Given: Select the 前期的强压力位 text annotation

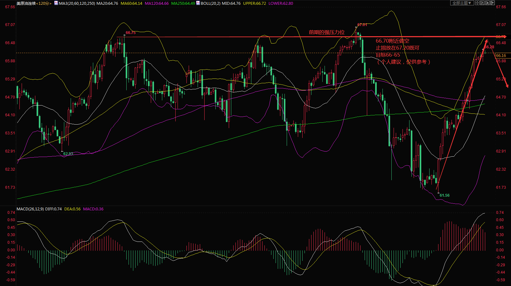Looking at the screenshot, I should pyautogui.click(x=326, y=32).
